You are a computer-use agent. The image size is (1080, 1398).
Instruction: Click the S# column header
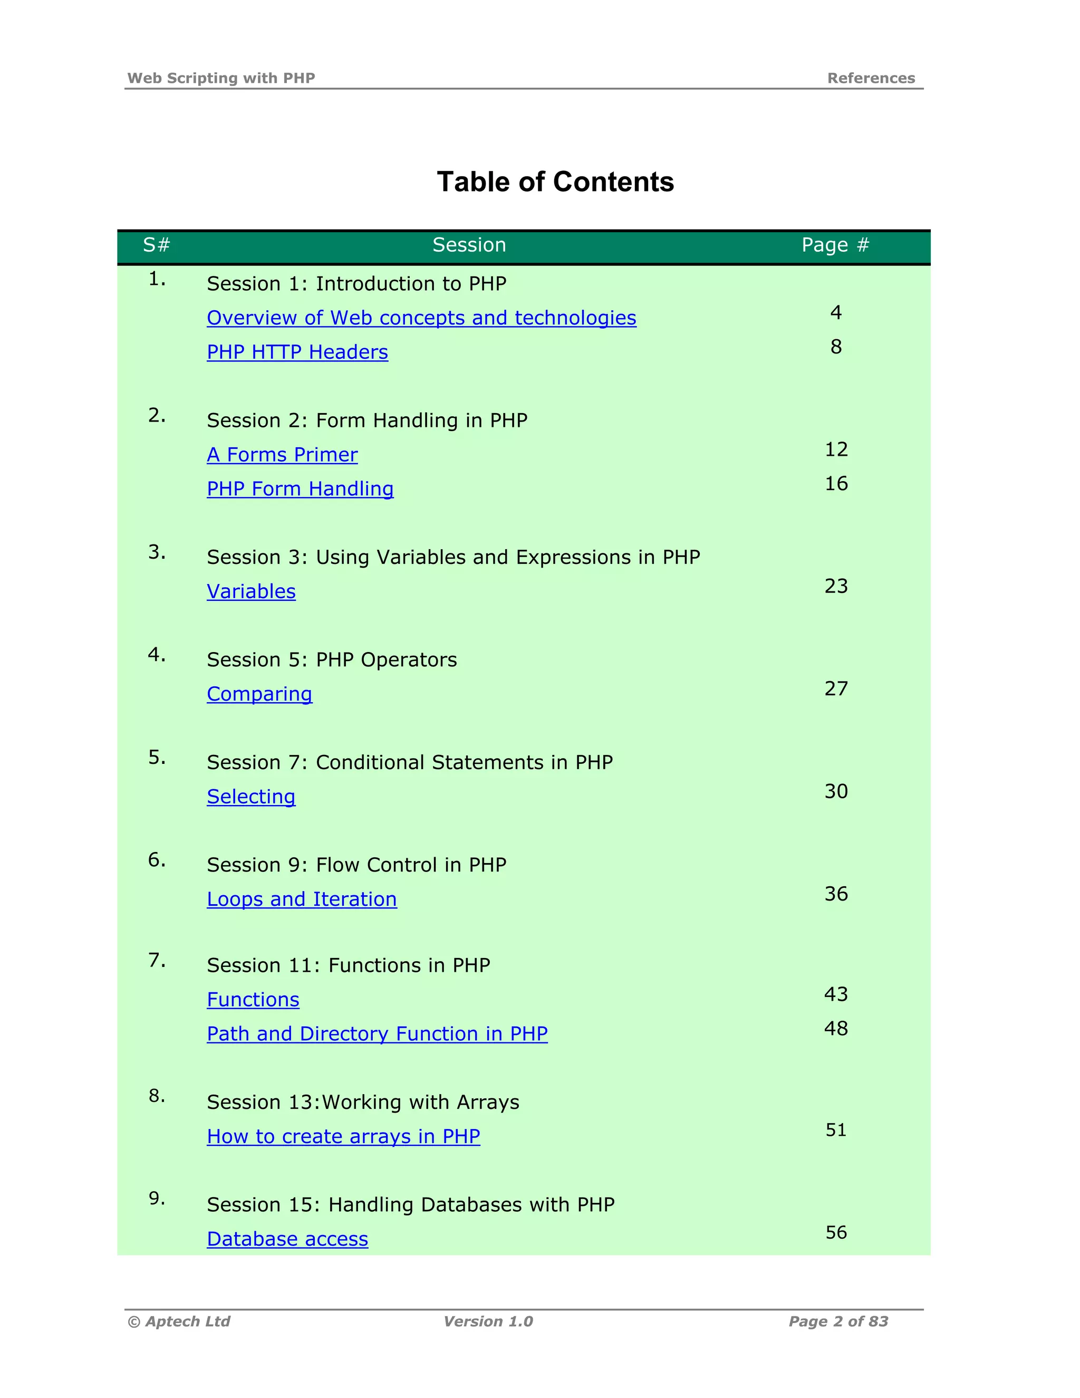(156, 245)
